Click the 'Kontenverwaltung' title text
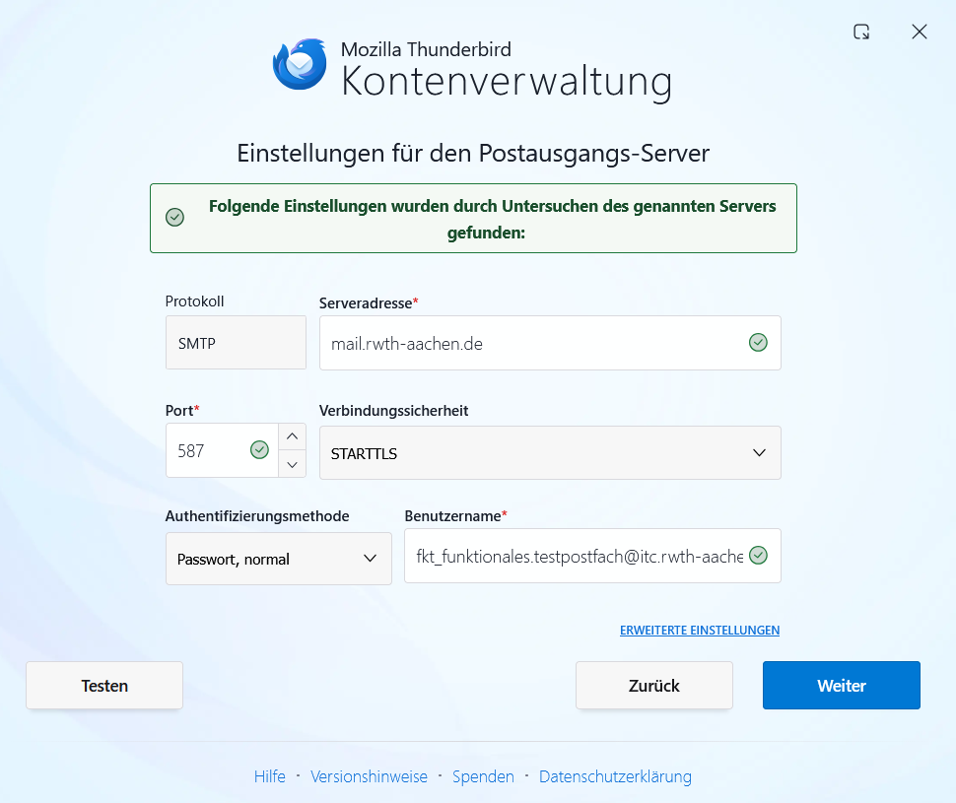This screenshot has height=803, width=956. (x=507, y=82)
